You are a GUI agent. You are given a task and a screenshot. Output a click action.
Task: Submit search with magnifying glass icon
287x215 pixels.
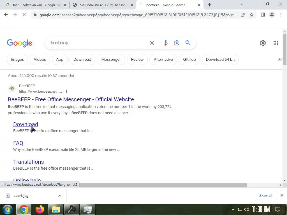click(x=188, y=43)
